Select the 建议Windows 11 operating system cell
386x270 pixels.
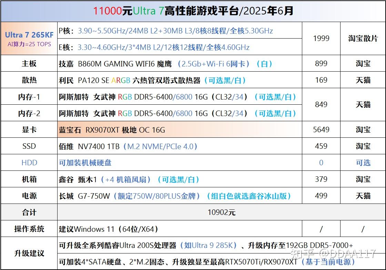[180, 229]
